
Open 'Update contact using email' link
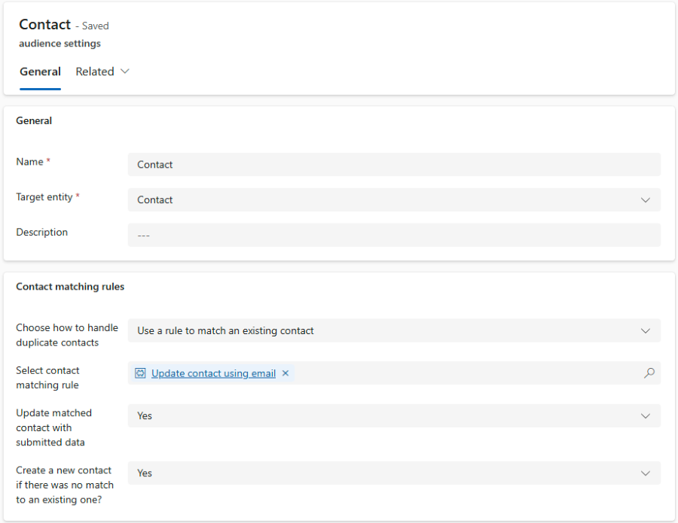pos(213,373)
